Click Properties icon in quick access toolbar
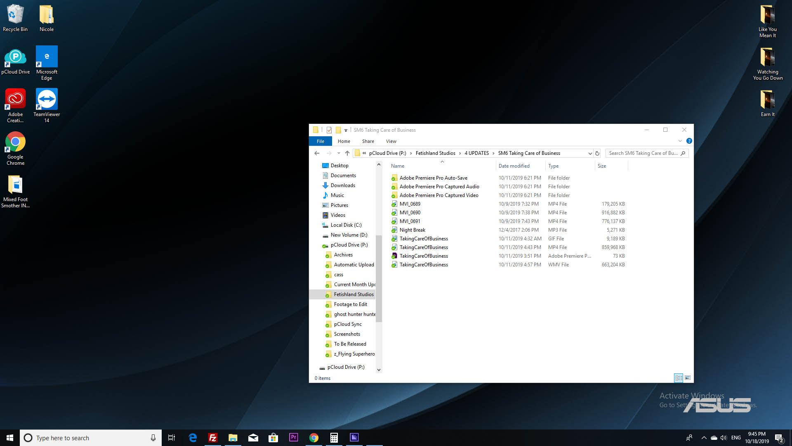Screen dimensions: 792x446 coord(329,130)
